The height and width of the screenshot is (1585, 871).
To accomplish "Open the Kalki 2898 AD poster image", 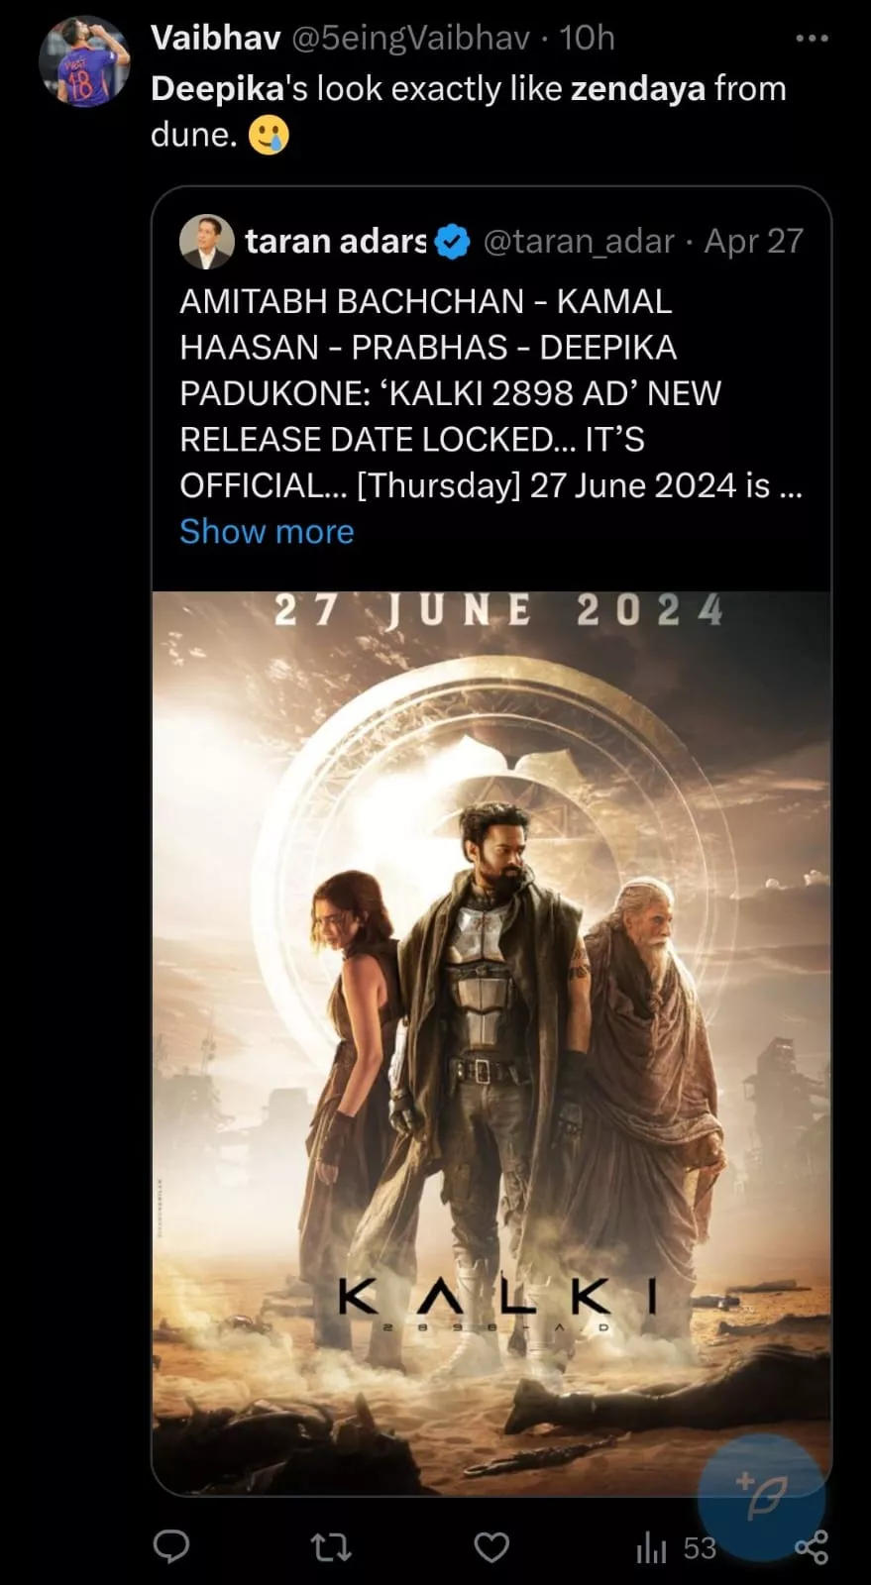I will 491,1043.
